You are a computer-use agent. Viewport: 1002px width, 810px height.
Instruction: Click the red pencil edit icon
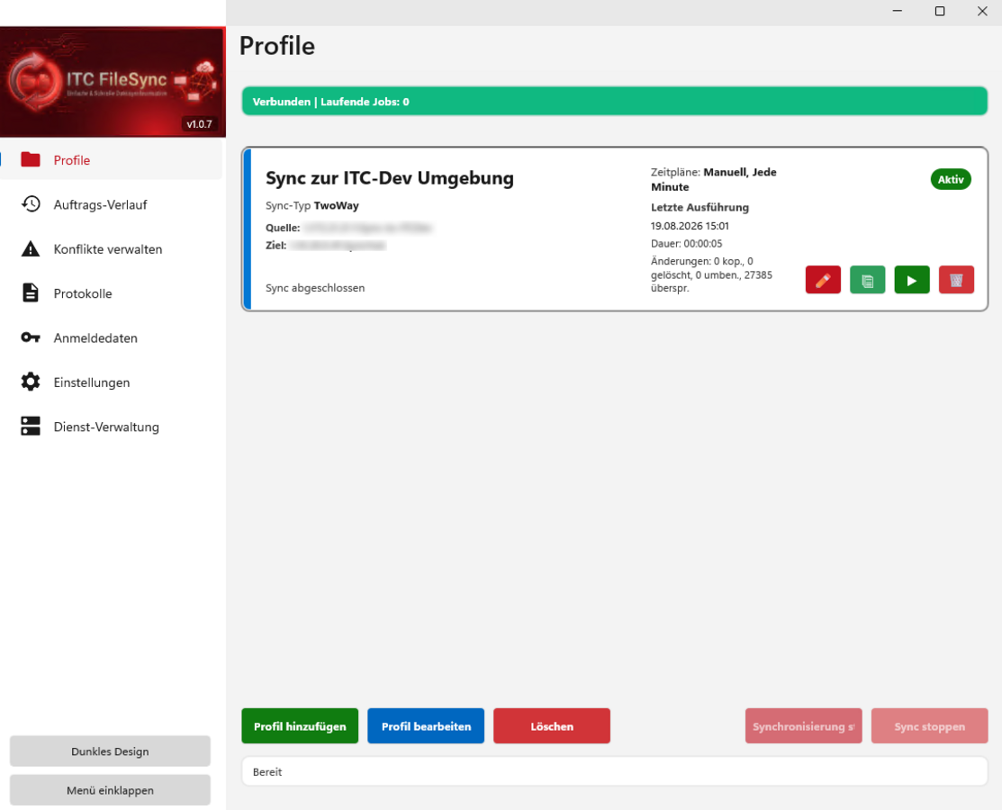coord(823,280)
